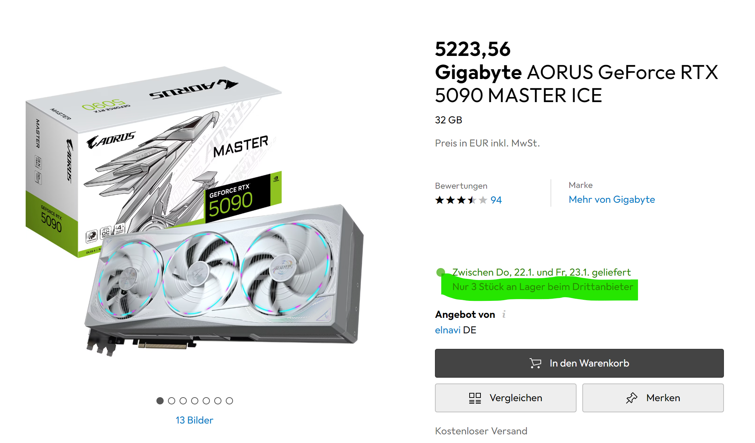The width and height of the screenshot is (755, 443).
Task: Open the 13 Bilder gallery link
Action: pos(194,420)
